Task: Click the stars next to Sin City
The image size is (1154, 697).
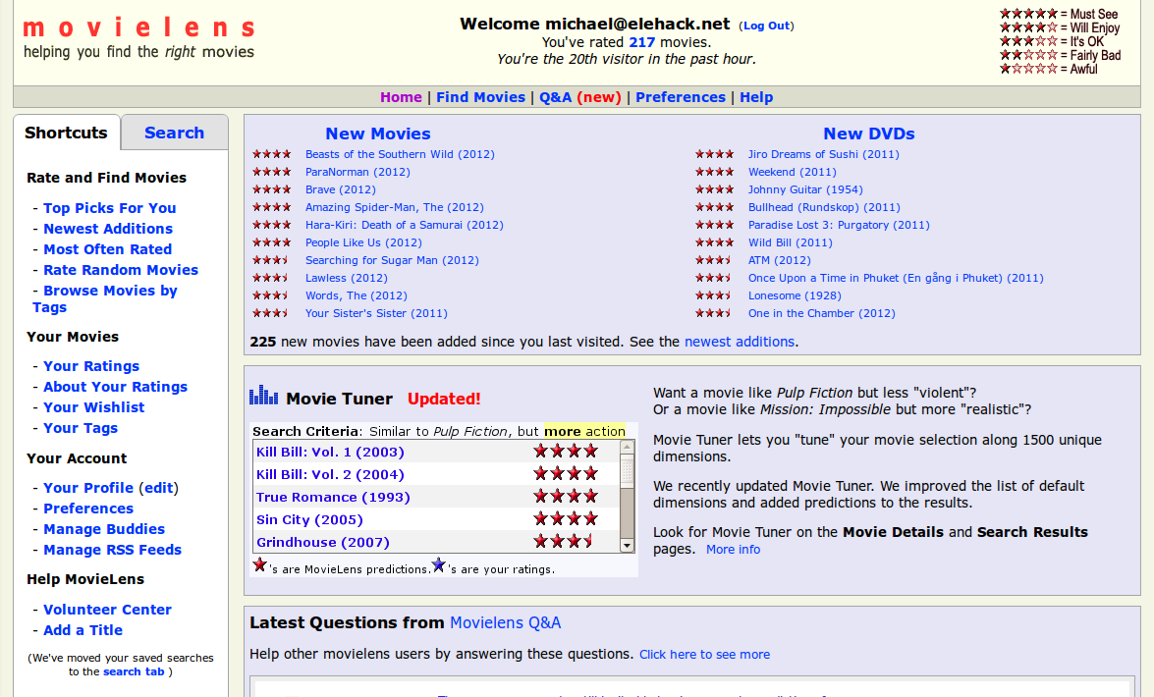Action: click(x=565, y=519)
